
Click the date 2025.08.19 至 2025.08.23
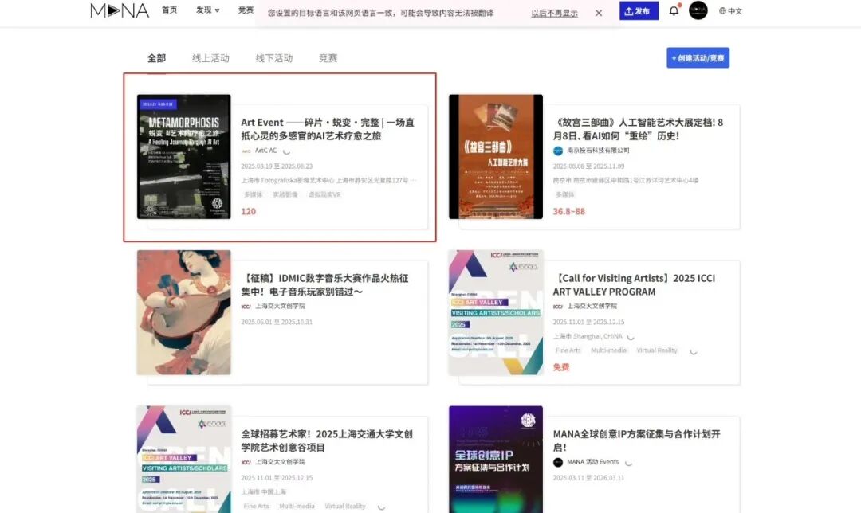click(x=277, y=166)
